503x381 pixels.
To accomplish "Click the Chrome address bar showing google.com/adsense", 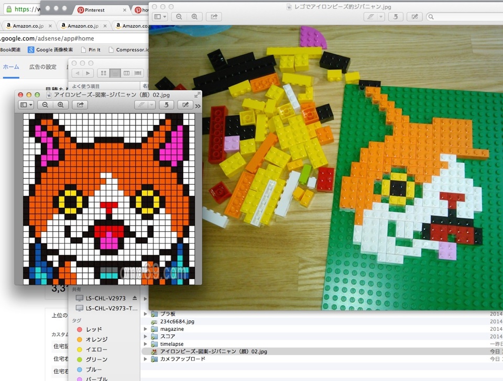I will click(74, 38).
